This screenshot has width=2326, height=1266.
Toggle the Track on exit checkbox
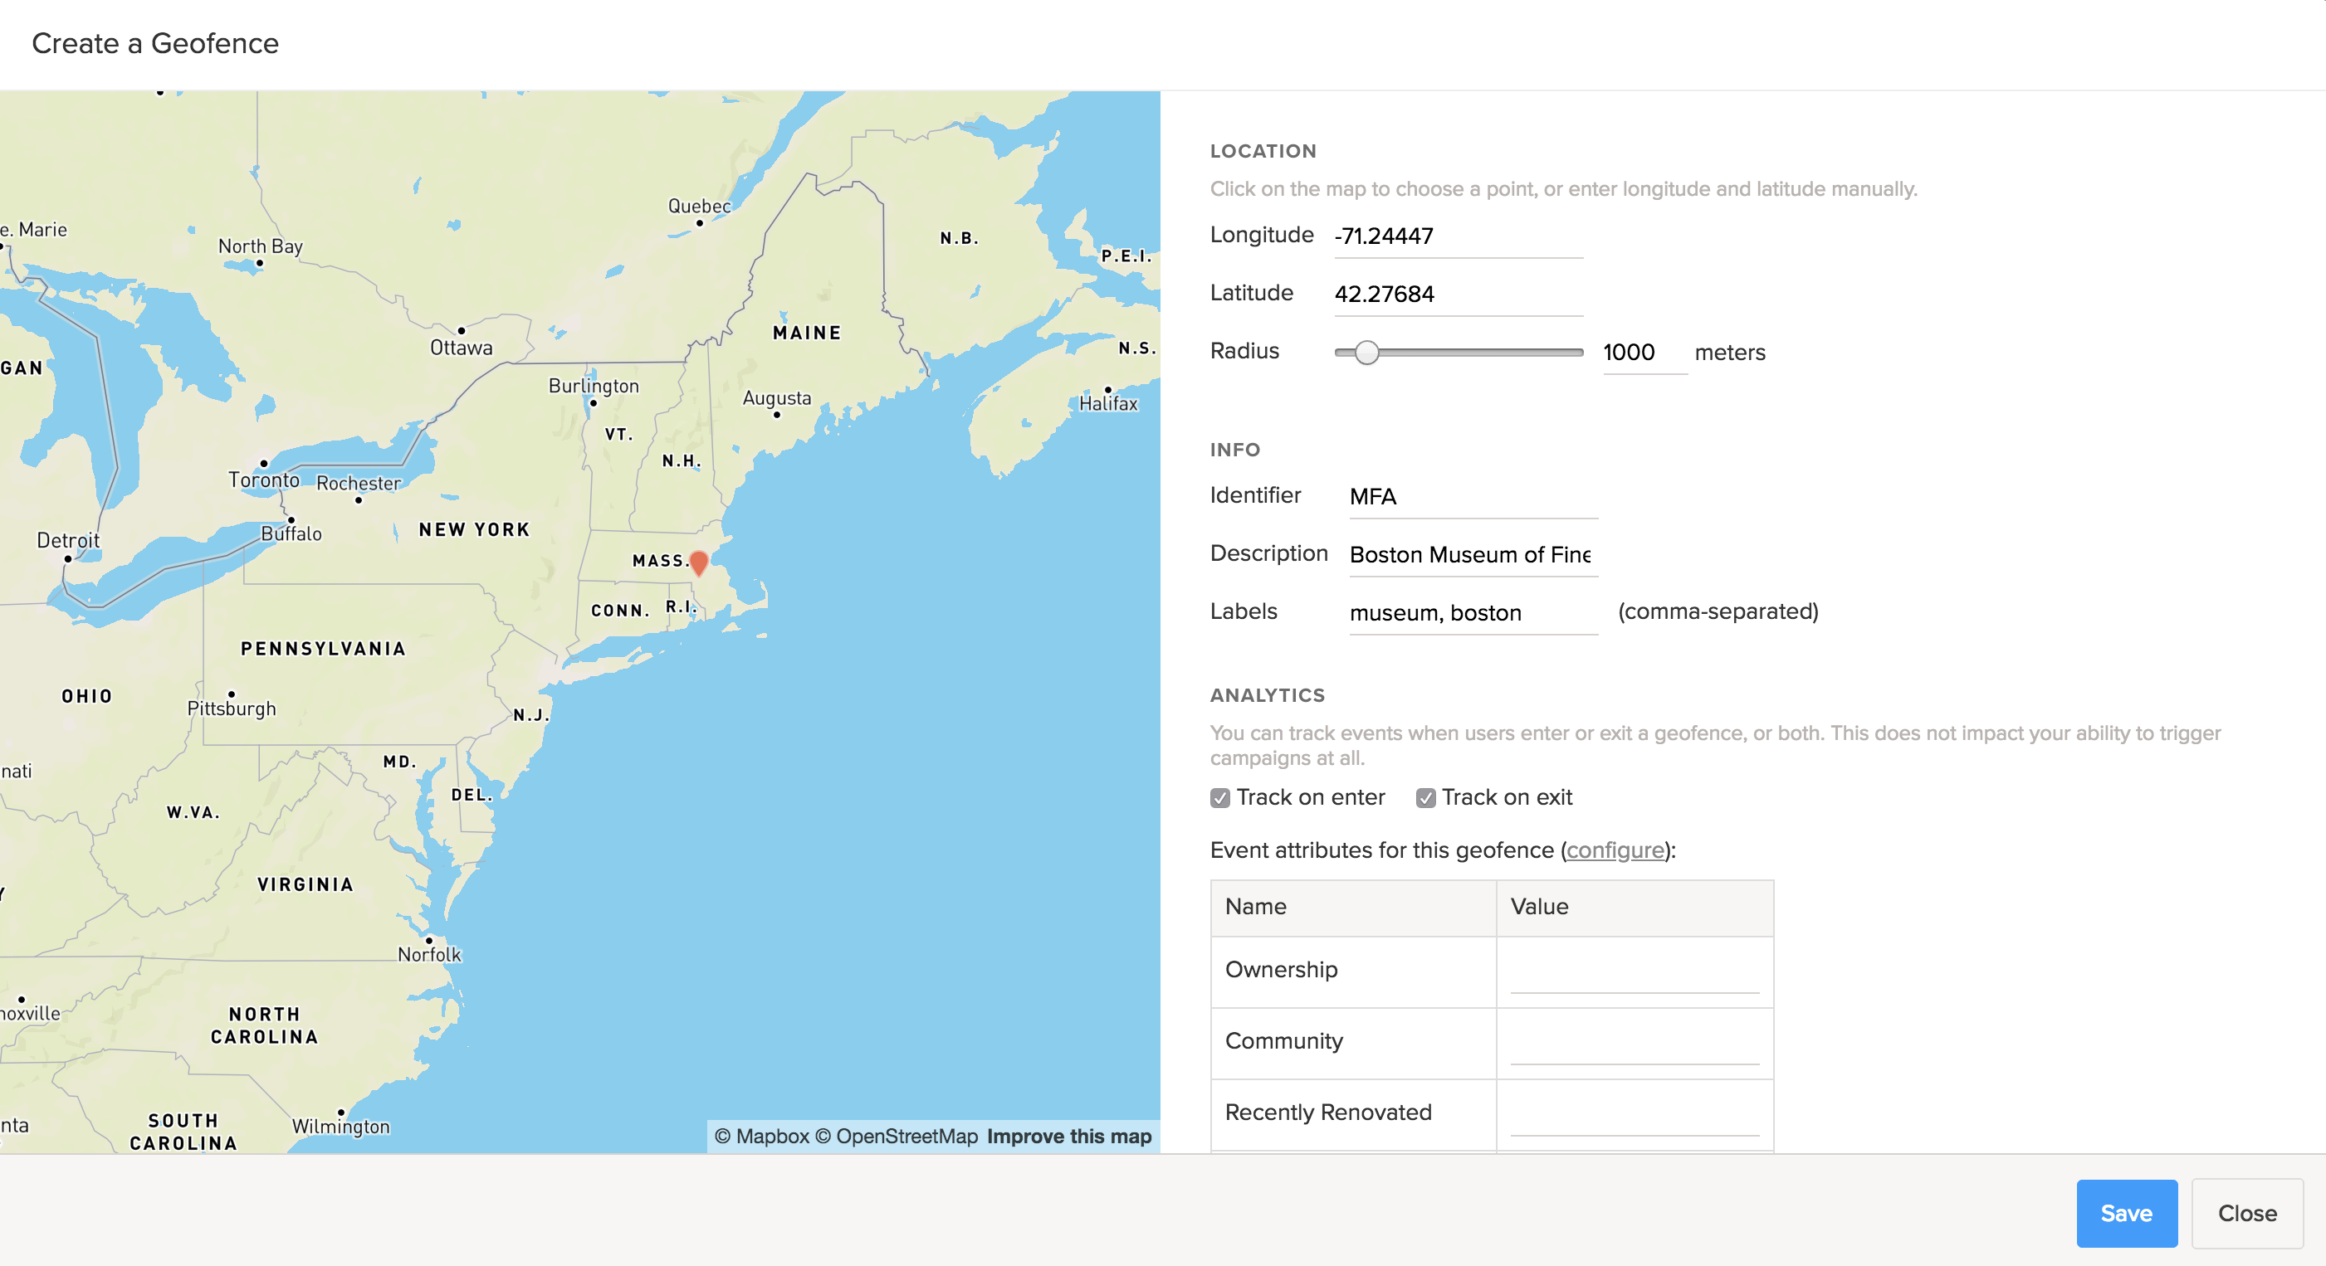pyautogui.click(x=1424, y=797)
